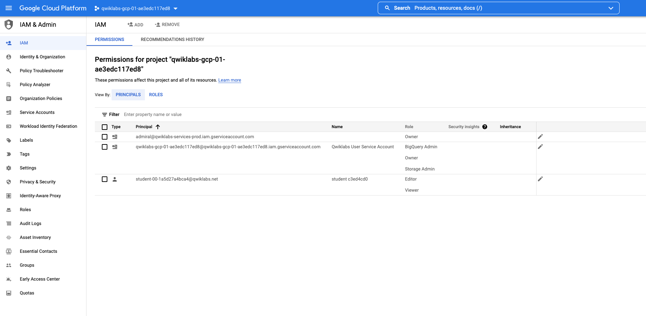The image size is (646, 316).
Task: Open the Search magnifier in the top bar
Action: point(387,8)
